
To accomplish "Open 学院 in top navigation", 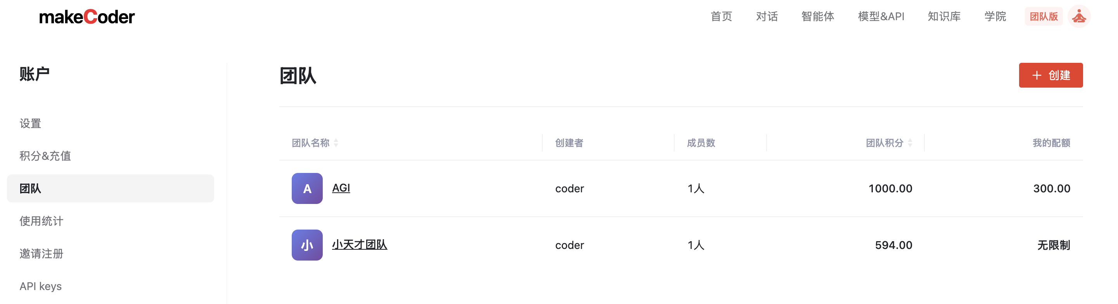I will 995,16.
